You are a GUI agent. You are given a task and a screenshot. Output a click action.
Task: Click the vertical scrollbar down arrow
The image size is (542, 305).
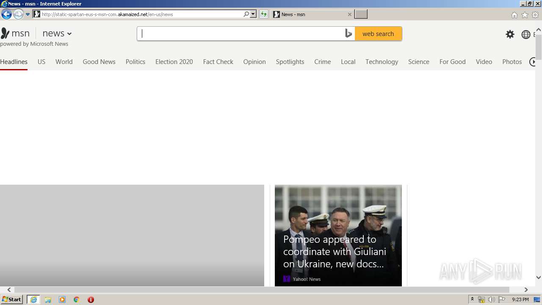click(539, 277)
